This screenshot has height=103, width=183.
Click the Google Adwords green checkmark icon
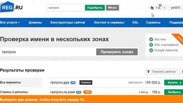tap(151, 50)
